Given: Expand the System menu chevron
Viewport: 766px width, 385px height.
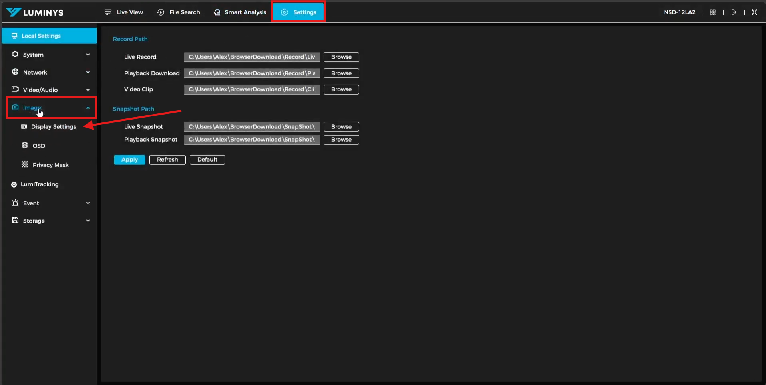Looking at the screenshot, I should [88, 55].
